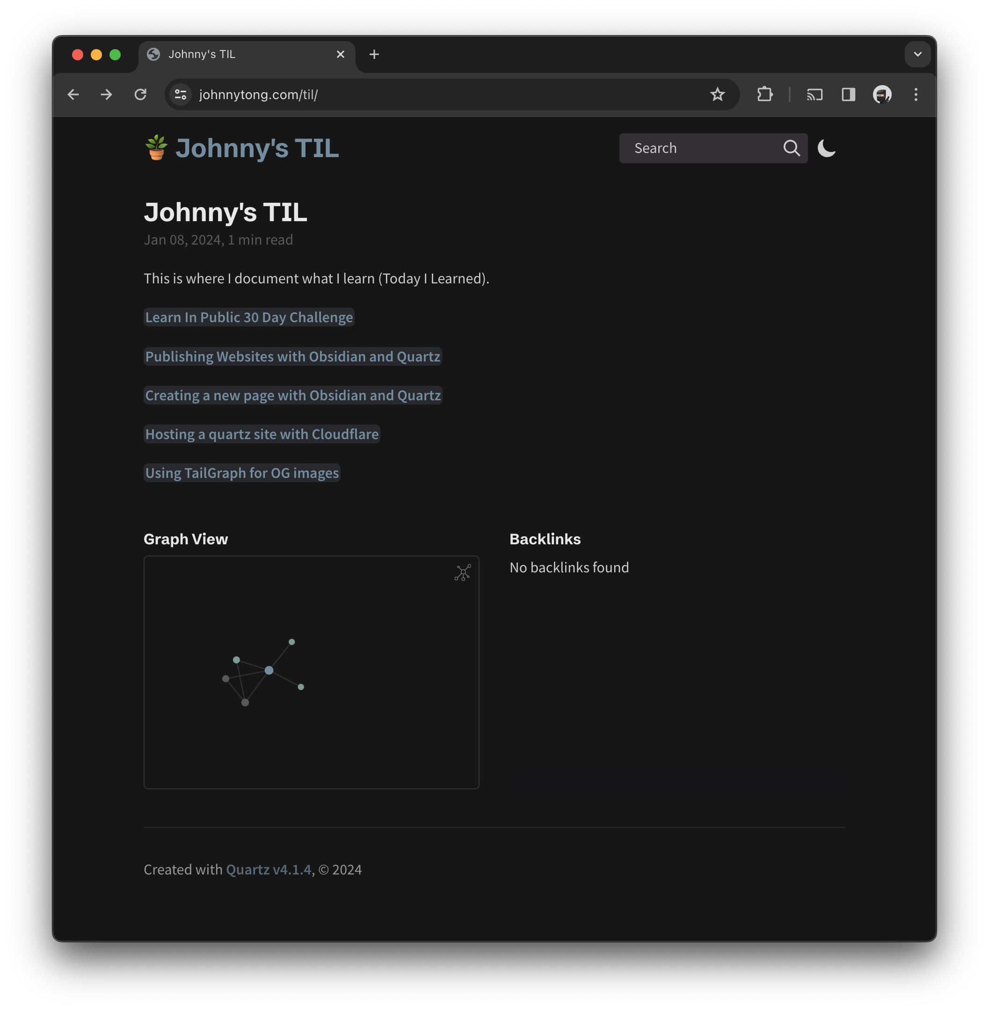Reload the current page
The image size is (989, 1011).
[x=140, y=94]
